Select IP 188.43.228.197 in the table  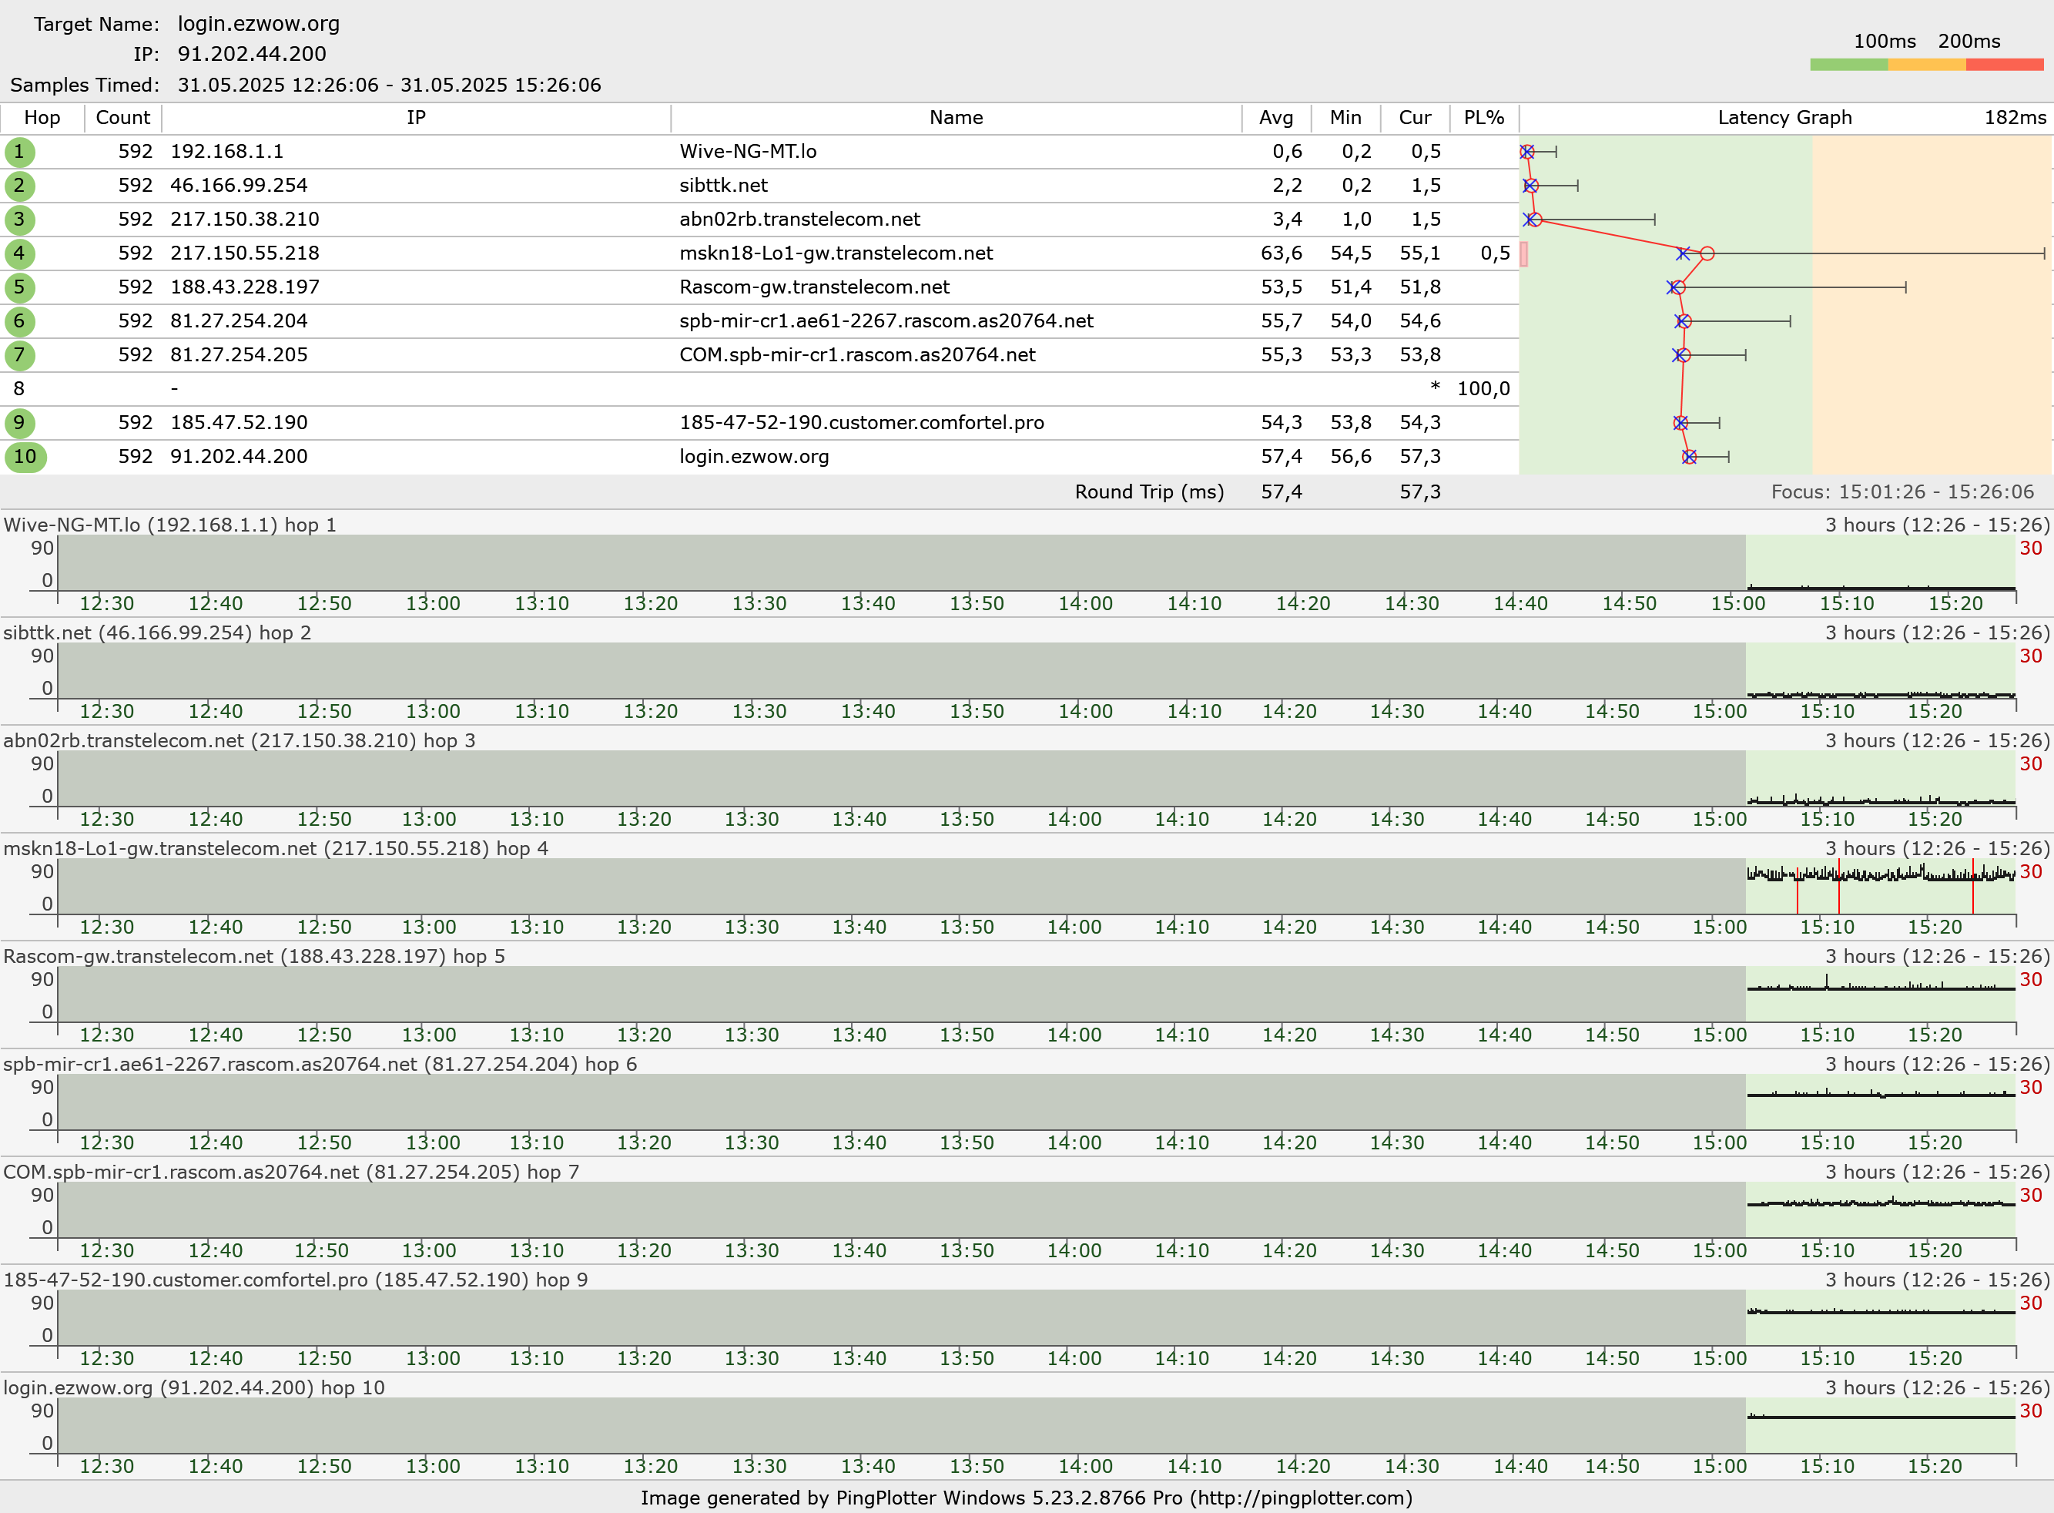point(244,287)
